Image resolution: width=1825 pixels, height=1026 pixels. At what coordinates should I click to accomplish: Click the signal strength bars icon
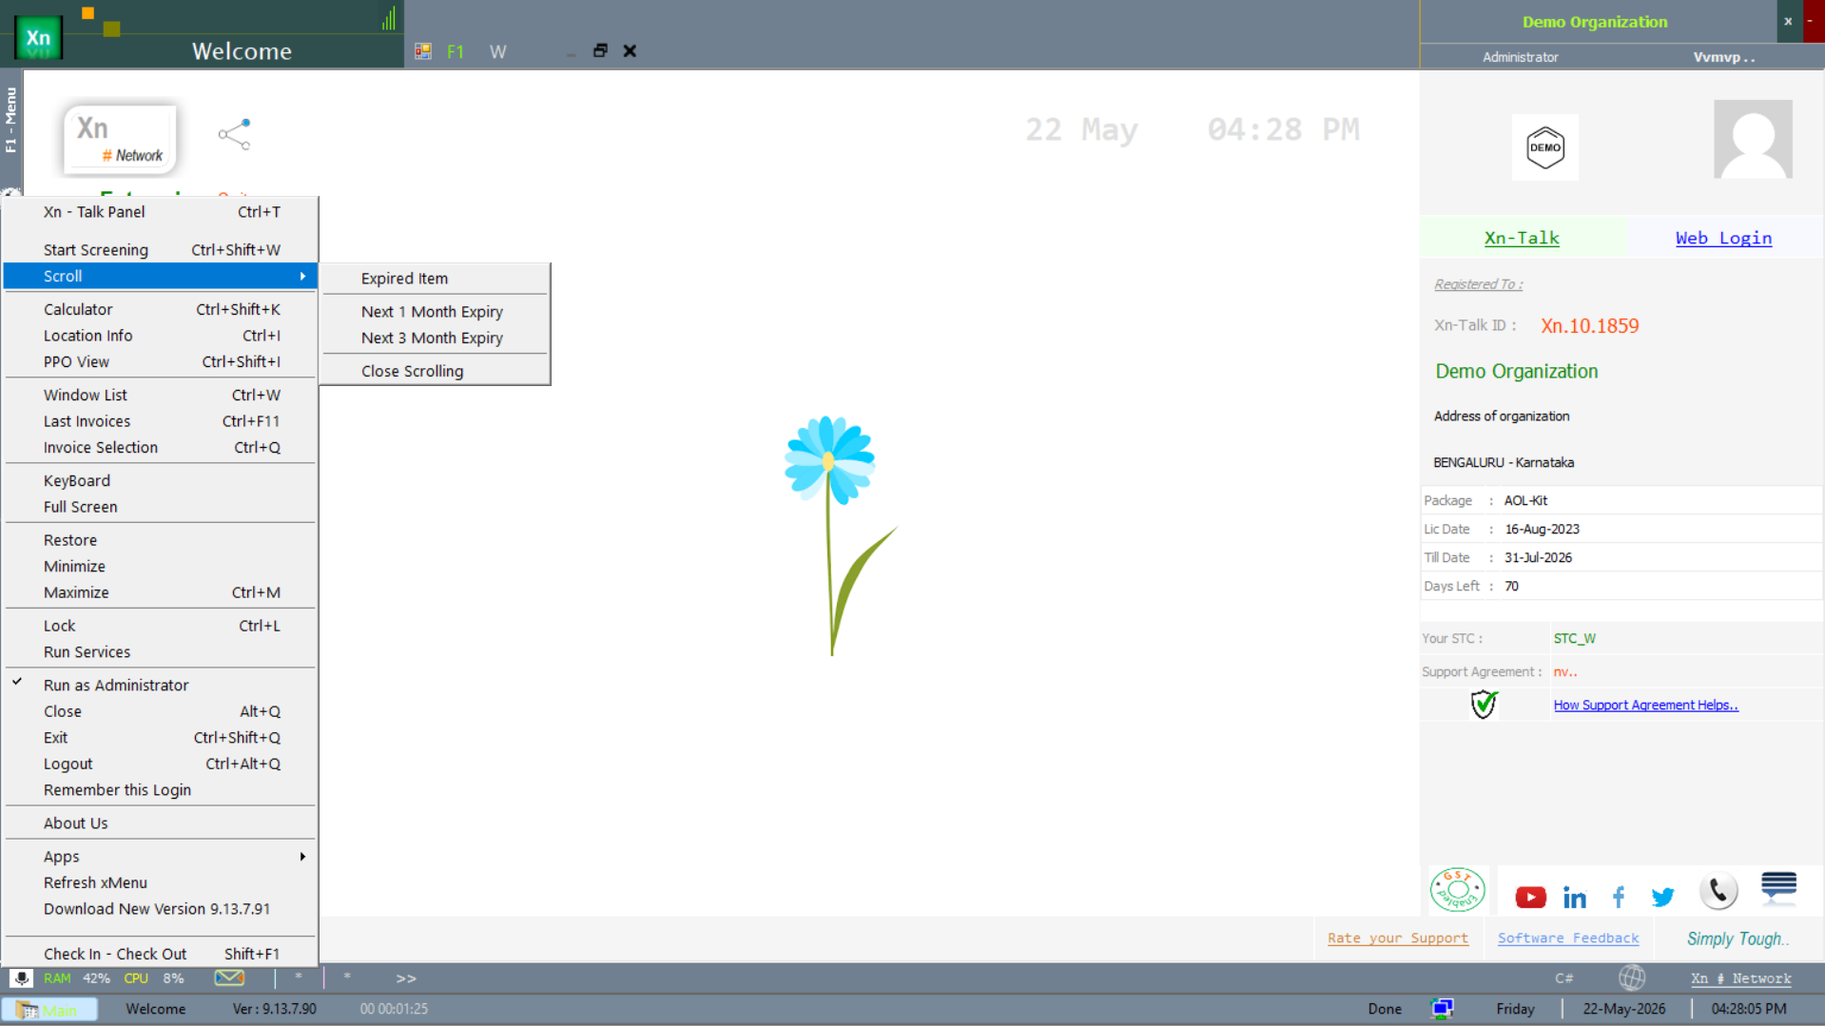[389, 18]
